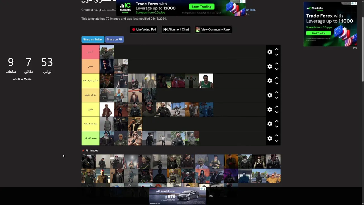The width and height of the screenshot is (364, 205).
Task: Click Start Trading in top banner ad
Action: (x=201, y=7)
